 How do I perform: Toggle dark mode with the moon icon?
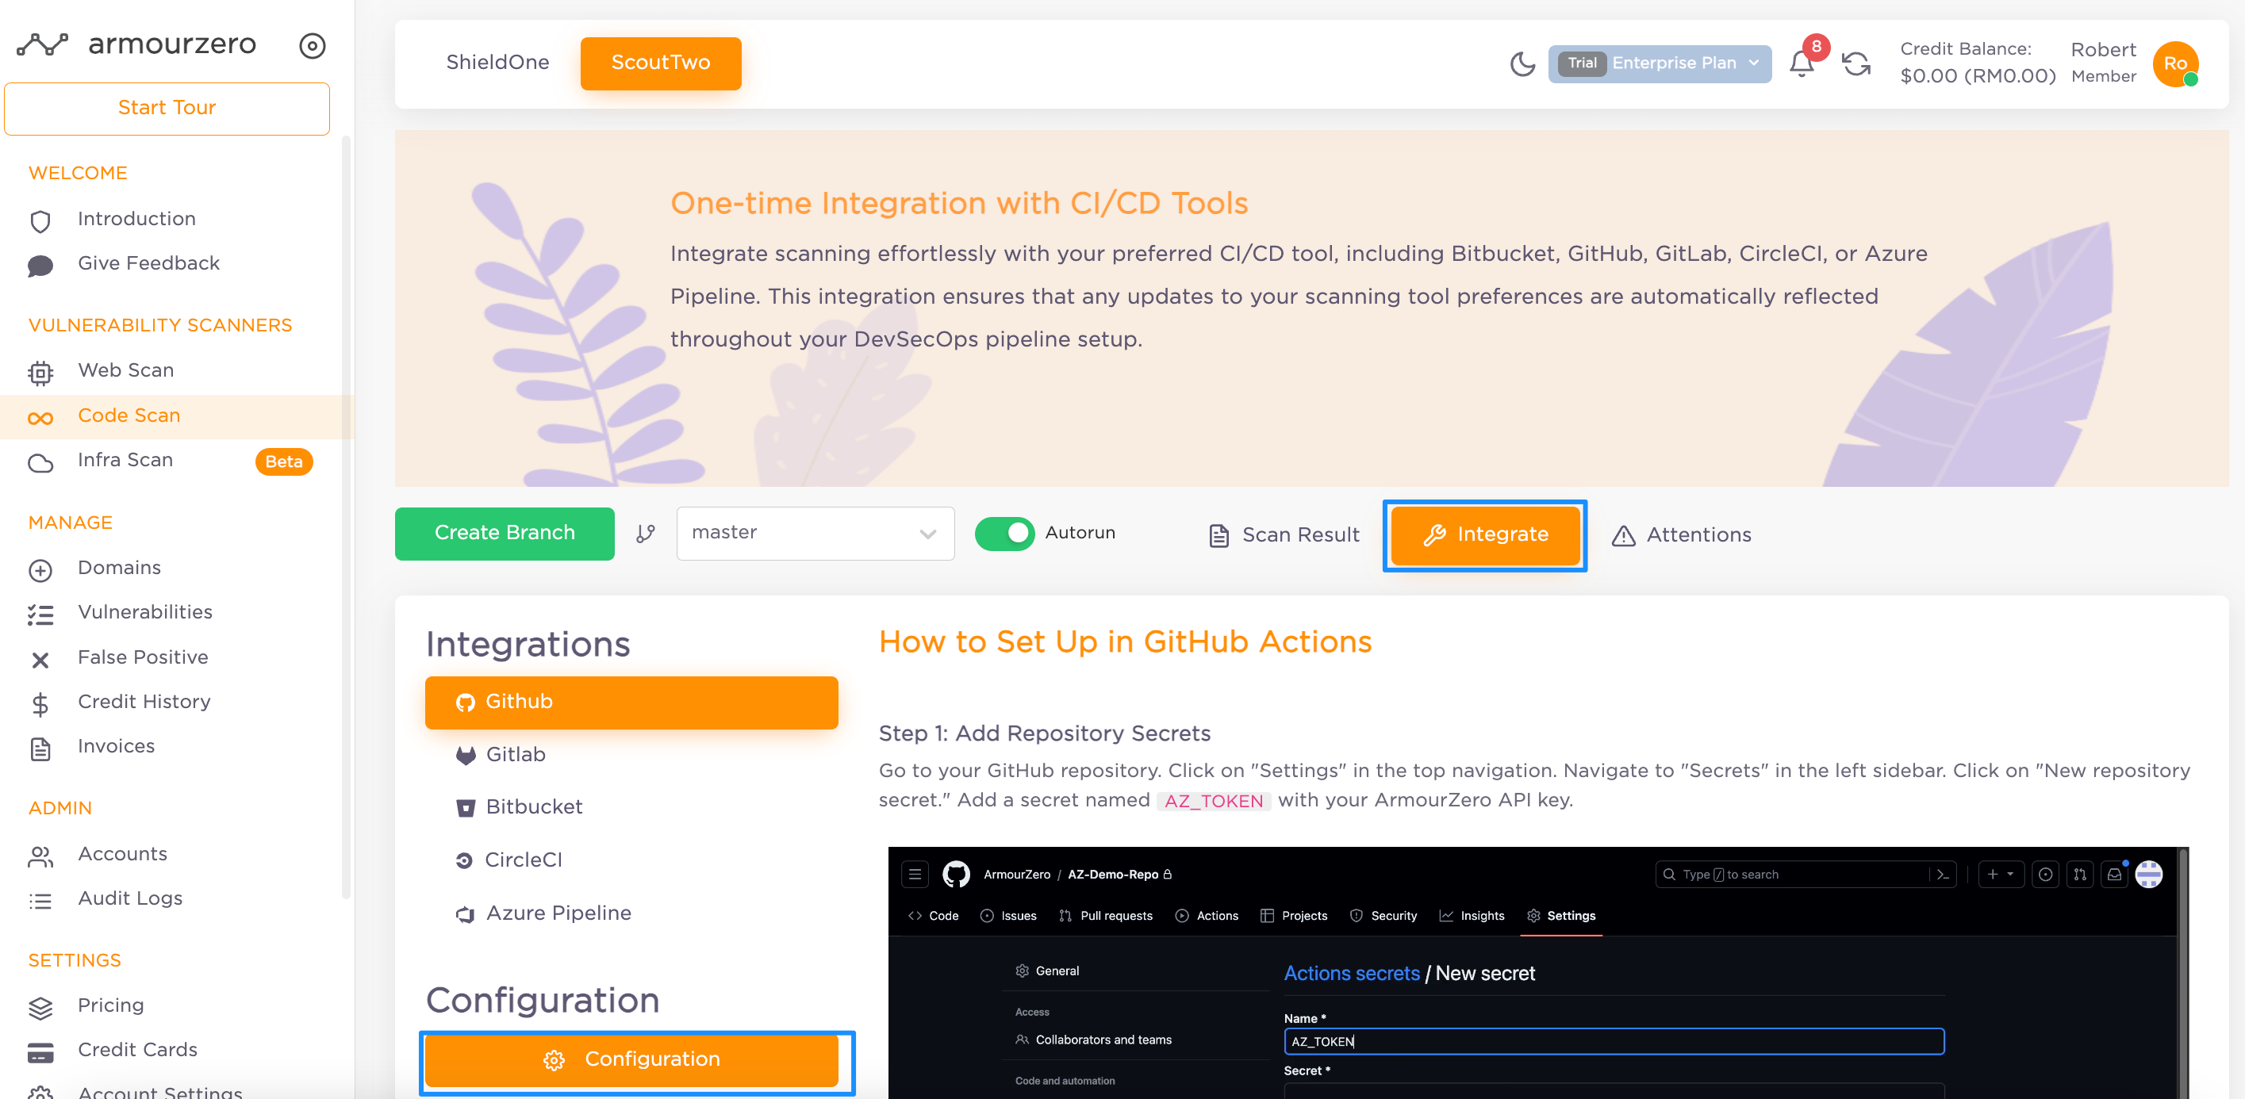coord(1522,63)
